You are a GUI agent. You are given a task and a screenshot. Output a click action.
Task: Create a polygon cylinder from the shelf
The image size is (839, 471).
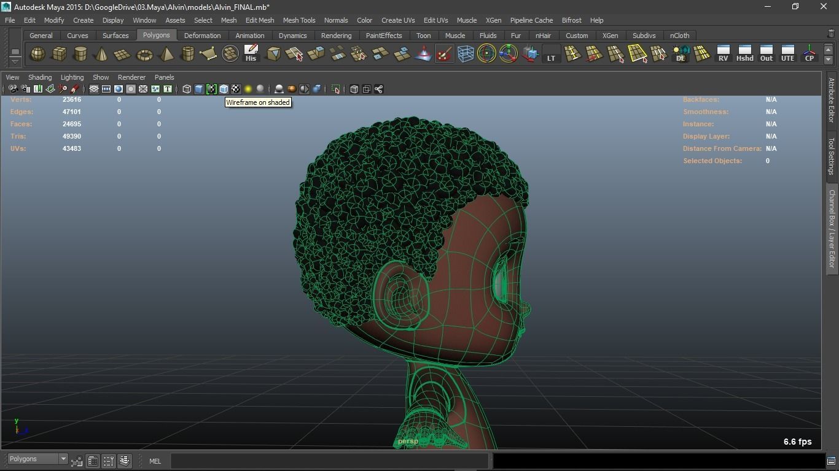pos(80,54)
